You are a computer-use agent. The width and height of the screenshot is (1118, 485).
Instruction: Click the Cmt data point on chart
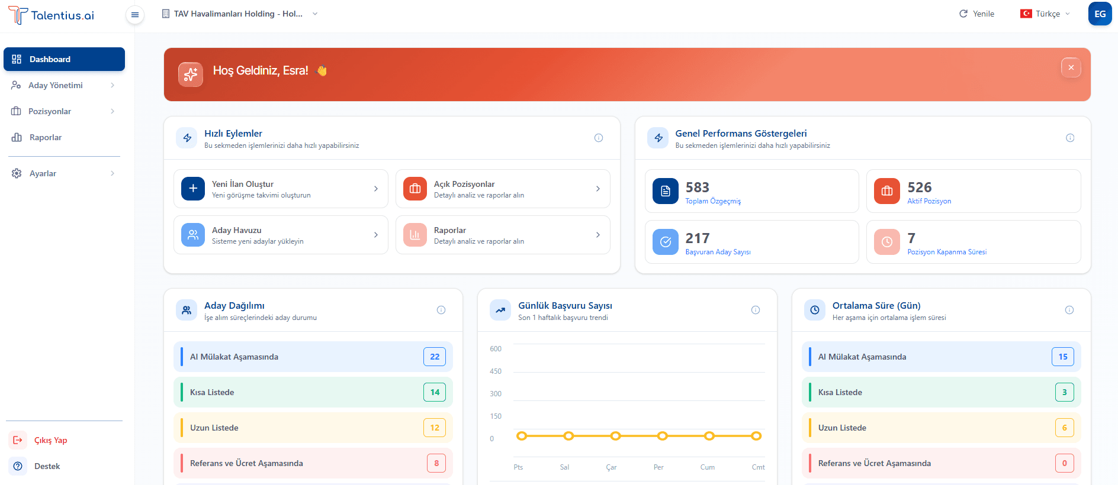click(x=756, y=436)
